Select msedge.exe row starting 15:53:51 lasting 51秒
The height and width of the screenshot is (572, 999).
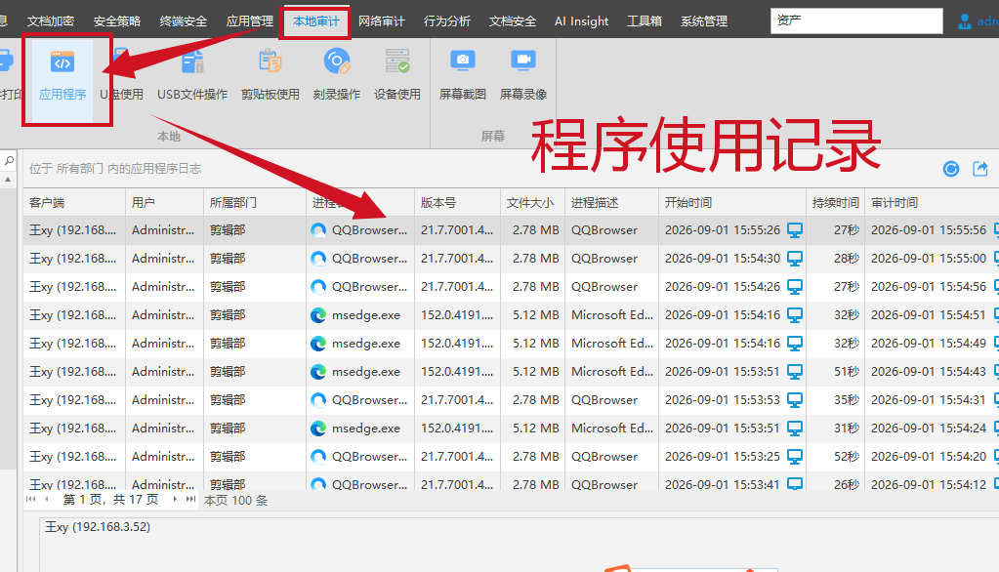(x=511, y=371)
